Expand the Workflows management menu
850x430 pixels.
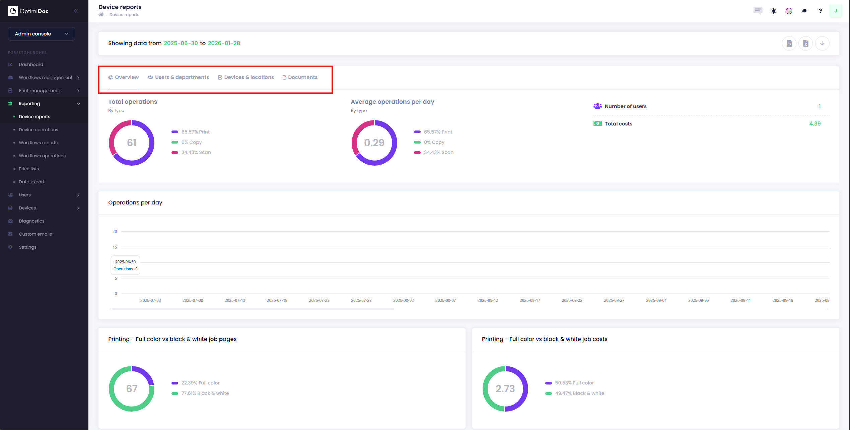click(46, 77)
